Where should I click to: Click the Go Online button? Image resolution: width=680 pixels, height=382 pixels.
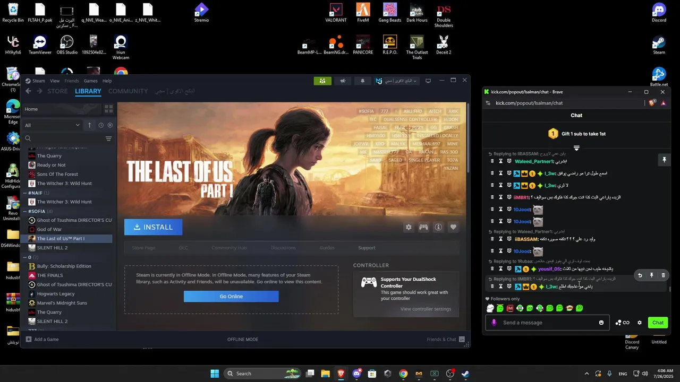click(x=231, y=297)
